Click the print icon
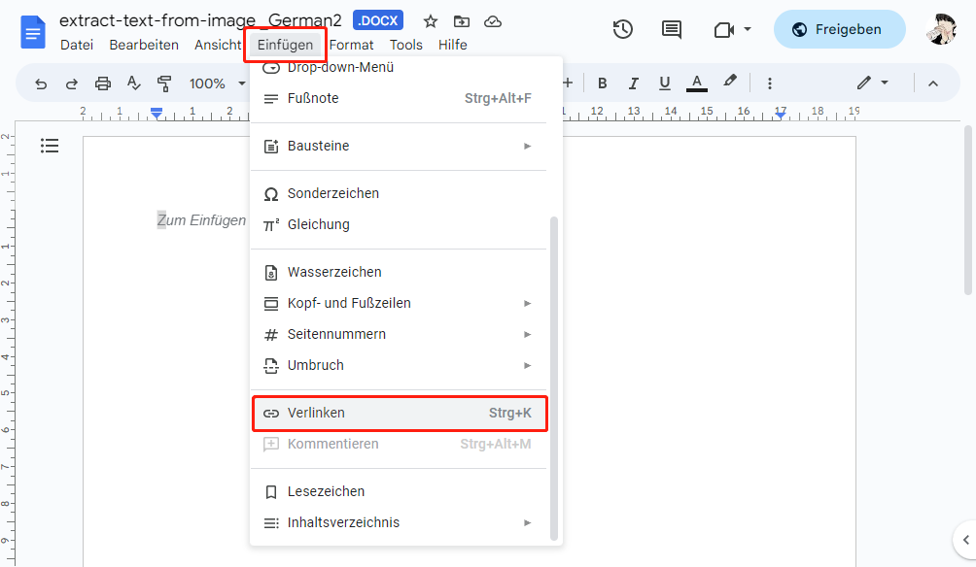 (103, 83)
